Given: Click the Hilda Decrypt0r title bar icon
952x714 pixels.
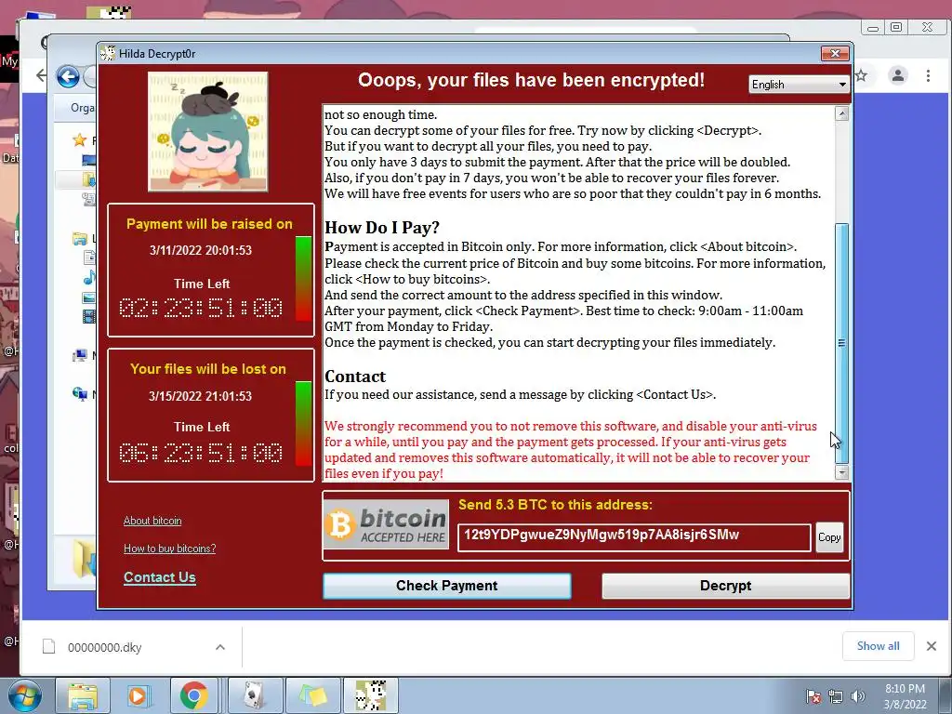Looking at the screenshot, I should [108, 53].
